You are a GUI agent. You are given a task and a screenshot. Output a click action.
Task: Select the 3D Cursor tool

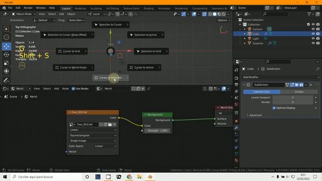7,37
